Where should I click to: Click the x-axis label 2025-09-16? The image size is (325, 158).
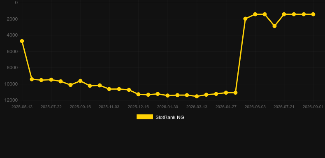point(80,107)
